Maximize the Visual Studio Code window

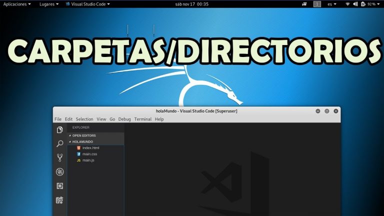click(326, 111)
